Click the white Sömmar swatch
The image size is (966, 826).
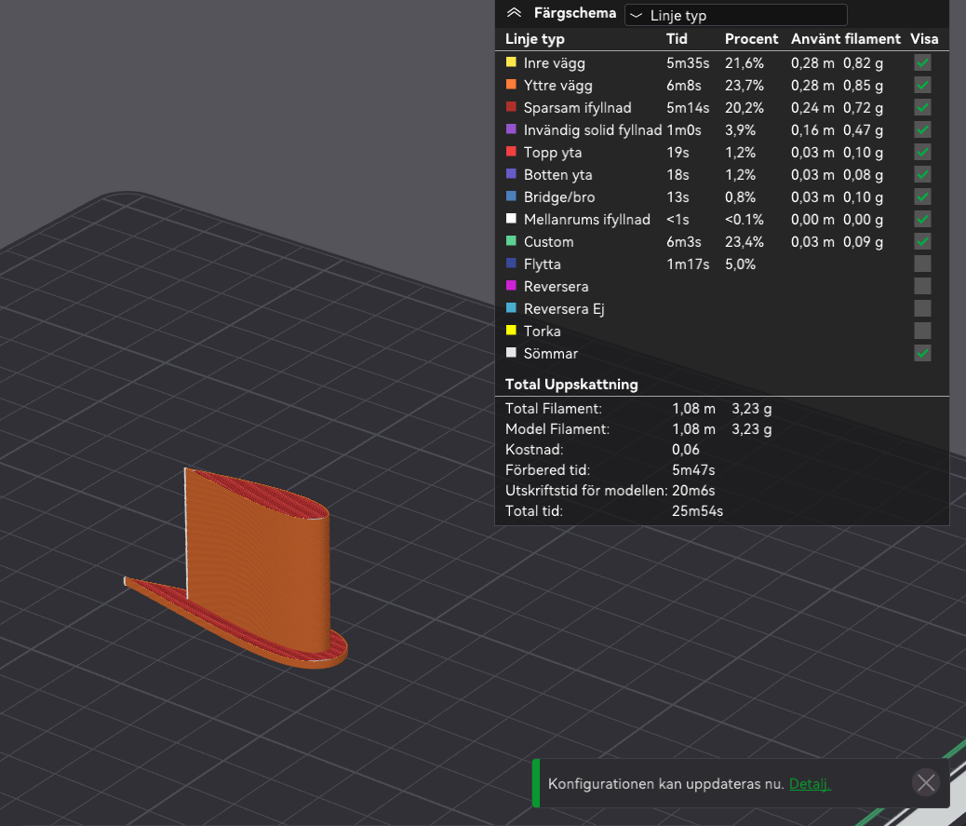511,352
